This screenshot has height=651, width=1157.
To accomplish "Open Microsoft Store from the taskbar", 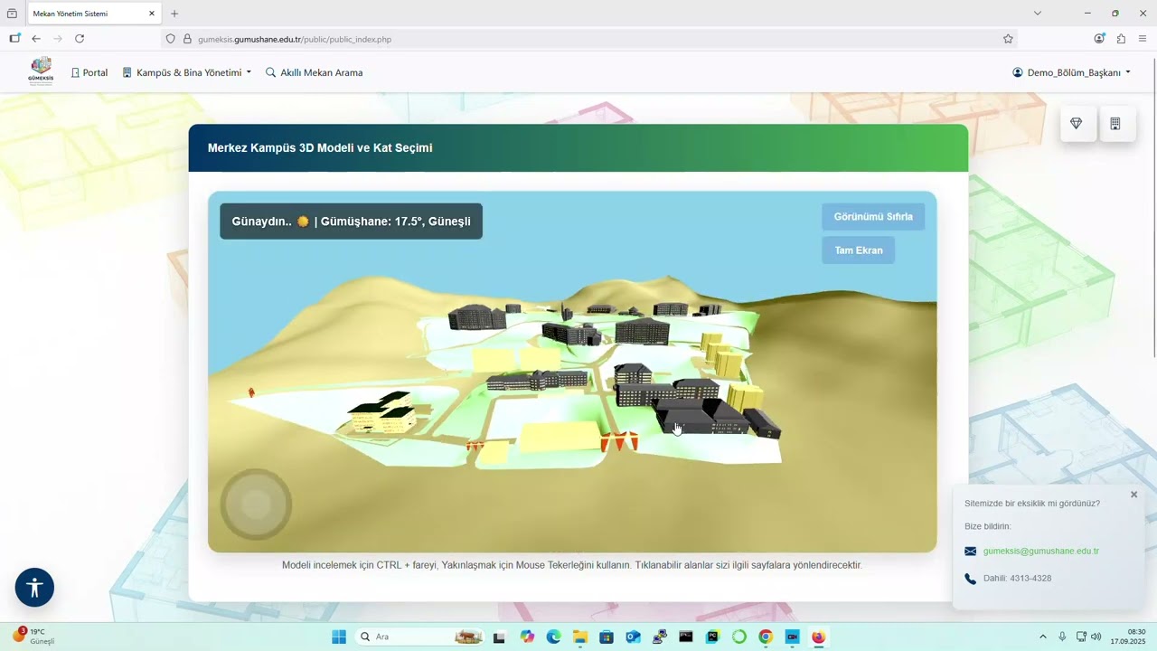I will (607, 637).
